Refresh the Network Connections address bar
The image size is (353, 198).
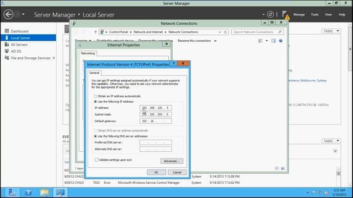click(x=226, y=32)
